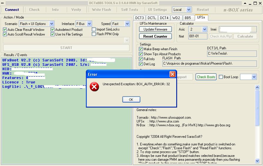Viewport: 263px width, 166px height.
Task: Click the notes vertical scrollbar thumb
Action: (x=257, y=108)
